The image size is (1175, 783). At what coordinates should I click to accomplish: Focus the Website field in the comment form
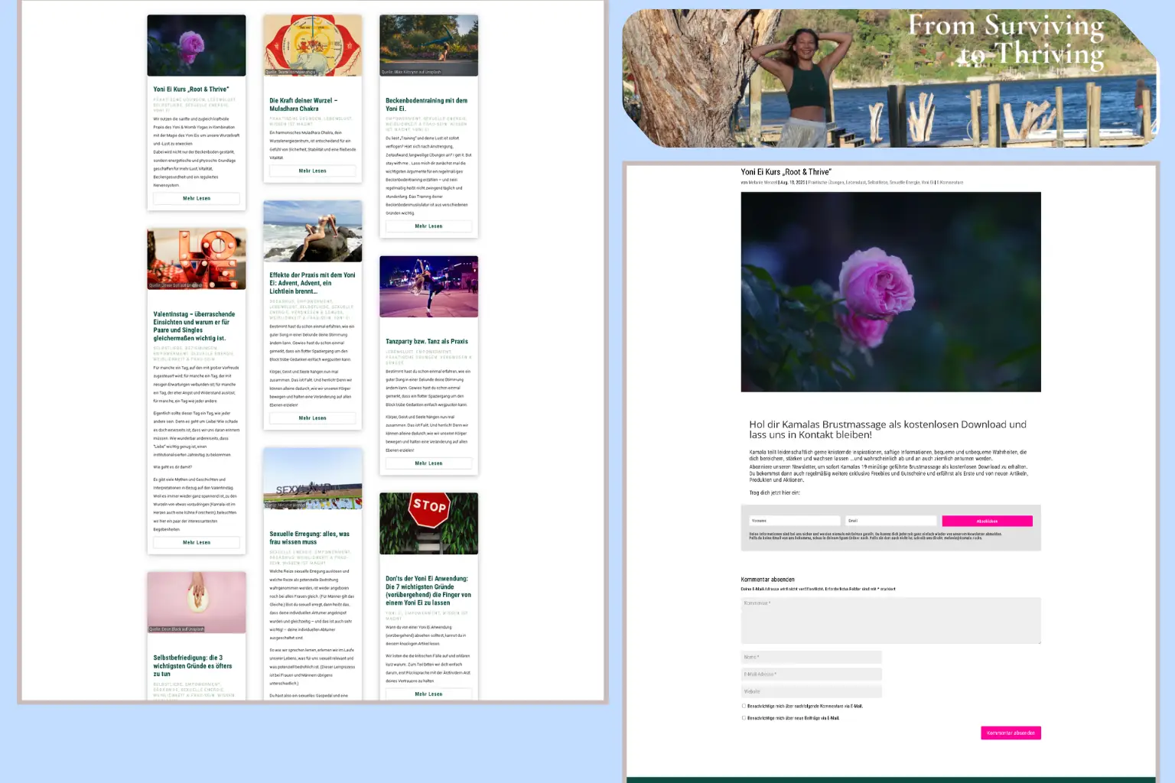[x=812, y=691]
